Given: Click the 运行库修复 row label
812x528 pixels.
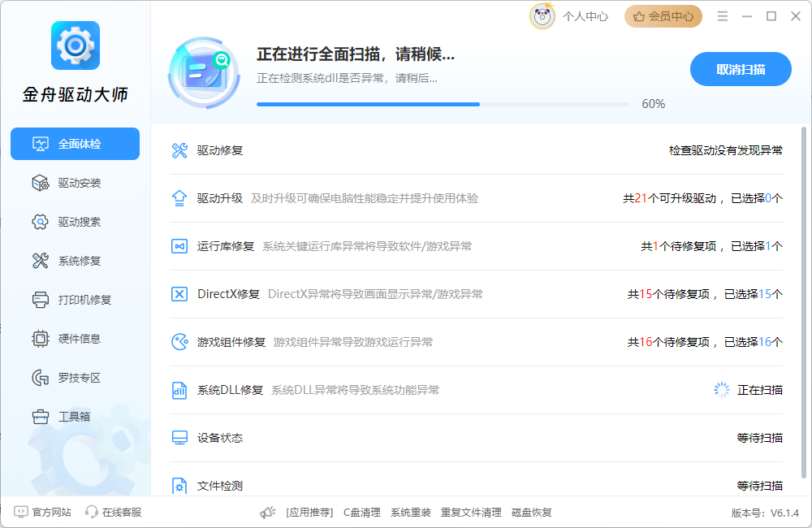Looking at the screenshot, I should (226, 246).
